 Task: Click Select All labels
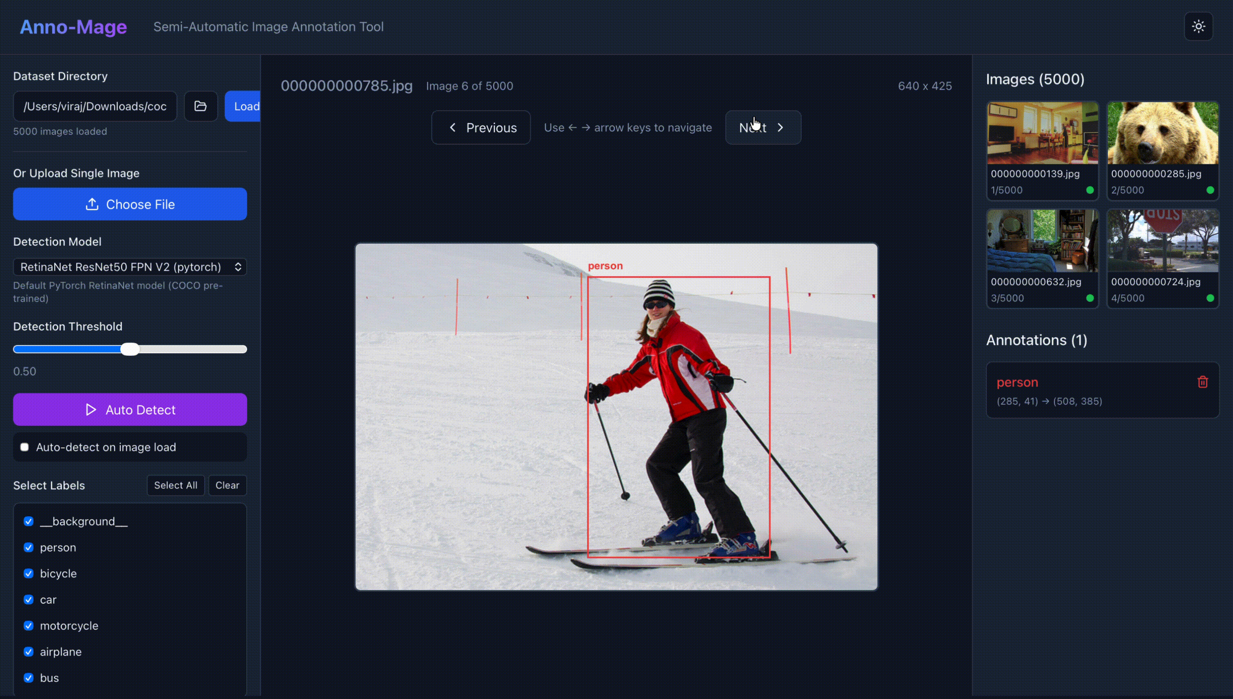tap(176, 485)
